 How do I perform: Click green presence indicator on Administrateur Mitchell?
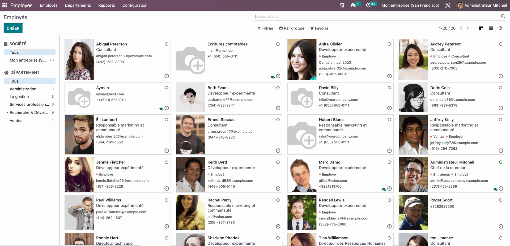coord(501,162)
